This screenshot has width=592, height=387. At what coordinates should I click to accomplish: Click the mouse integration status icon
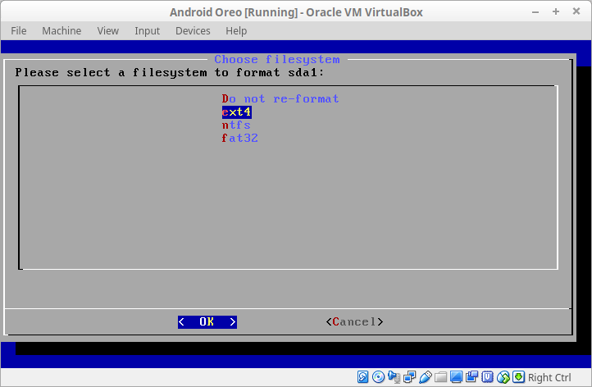click(x=503, y=377)
